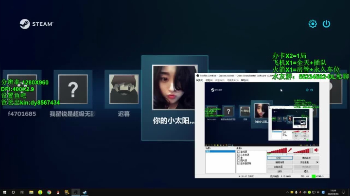Open the OBS Settings (设置) menu

209,80
